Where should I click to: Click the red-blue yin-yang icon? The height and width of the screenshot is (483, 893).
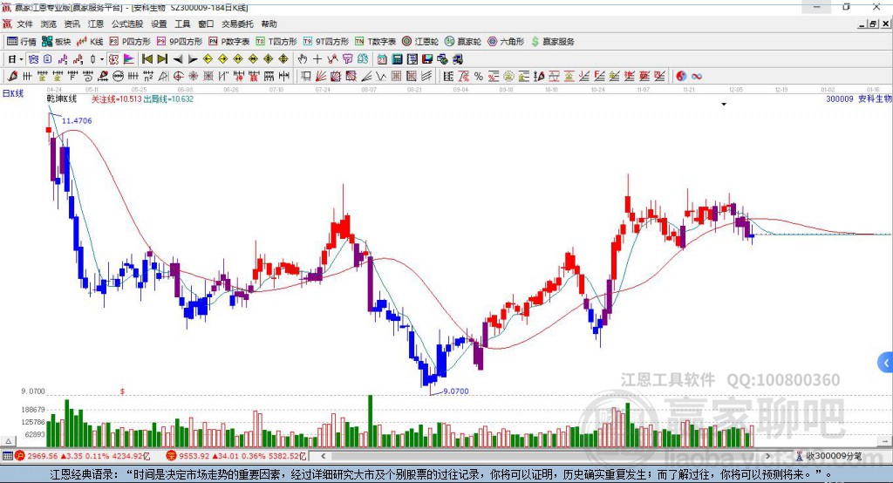(681, 77)
